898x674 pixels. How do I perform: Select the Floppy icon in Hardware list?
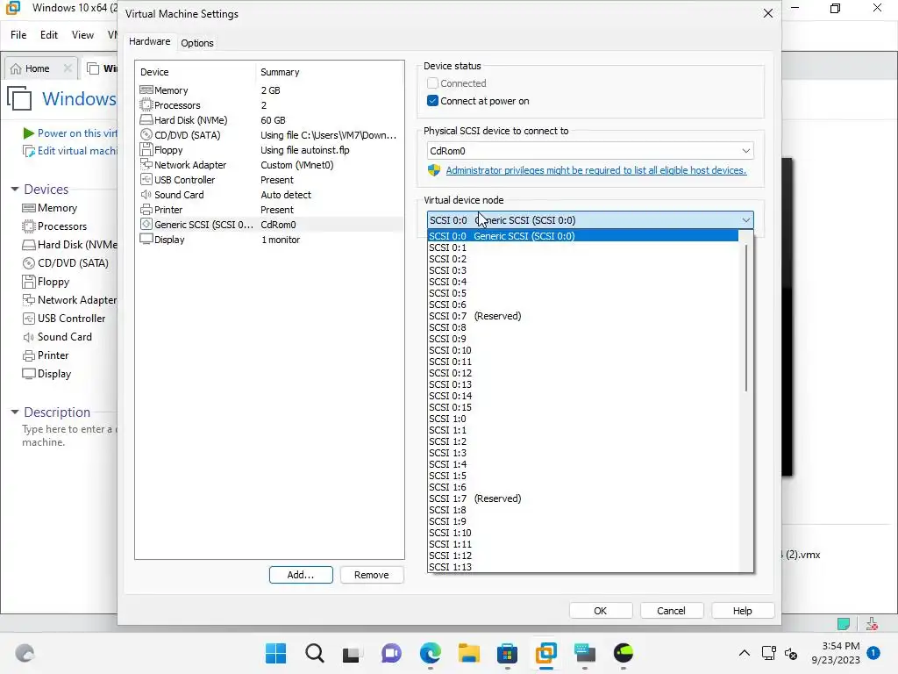point(146,149)
